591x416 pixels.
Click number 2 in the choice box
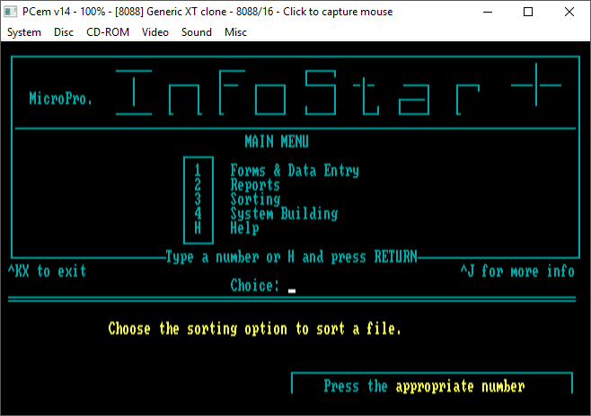pyautogui.click(x=198, y=184)
